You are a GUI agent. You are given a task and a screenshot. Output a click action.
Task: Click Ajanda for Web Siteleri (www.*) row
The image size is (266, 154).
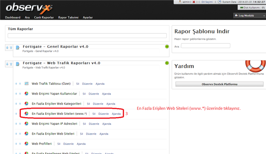[x=116, y=114]
